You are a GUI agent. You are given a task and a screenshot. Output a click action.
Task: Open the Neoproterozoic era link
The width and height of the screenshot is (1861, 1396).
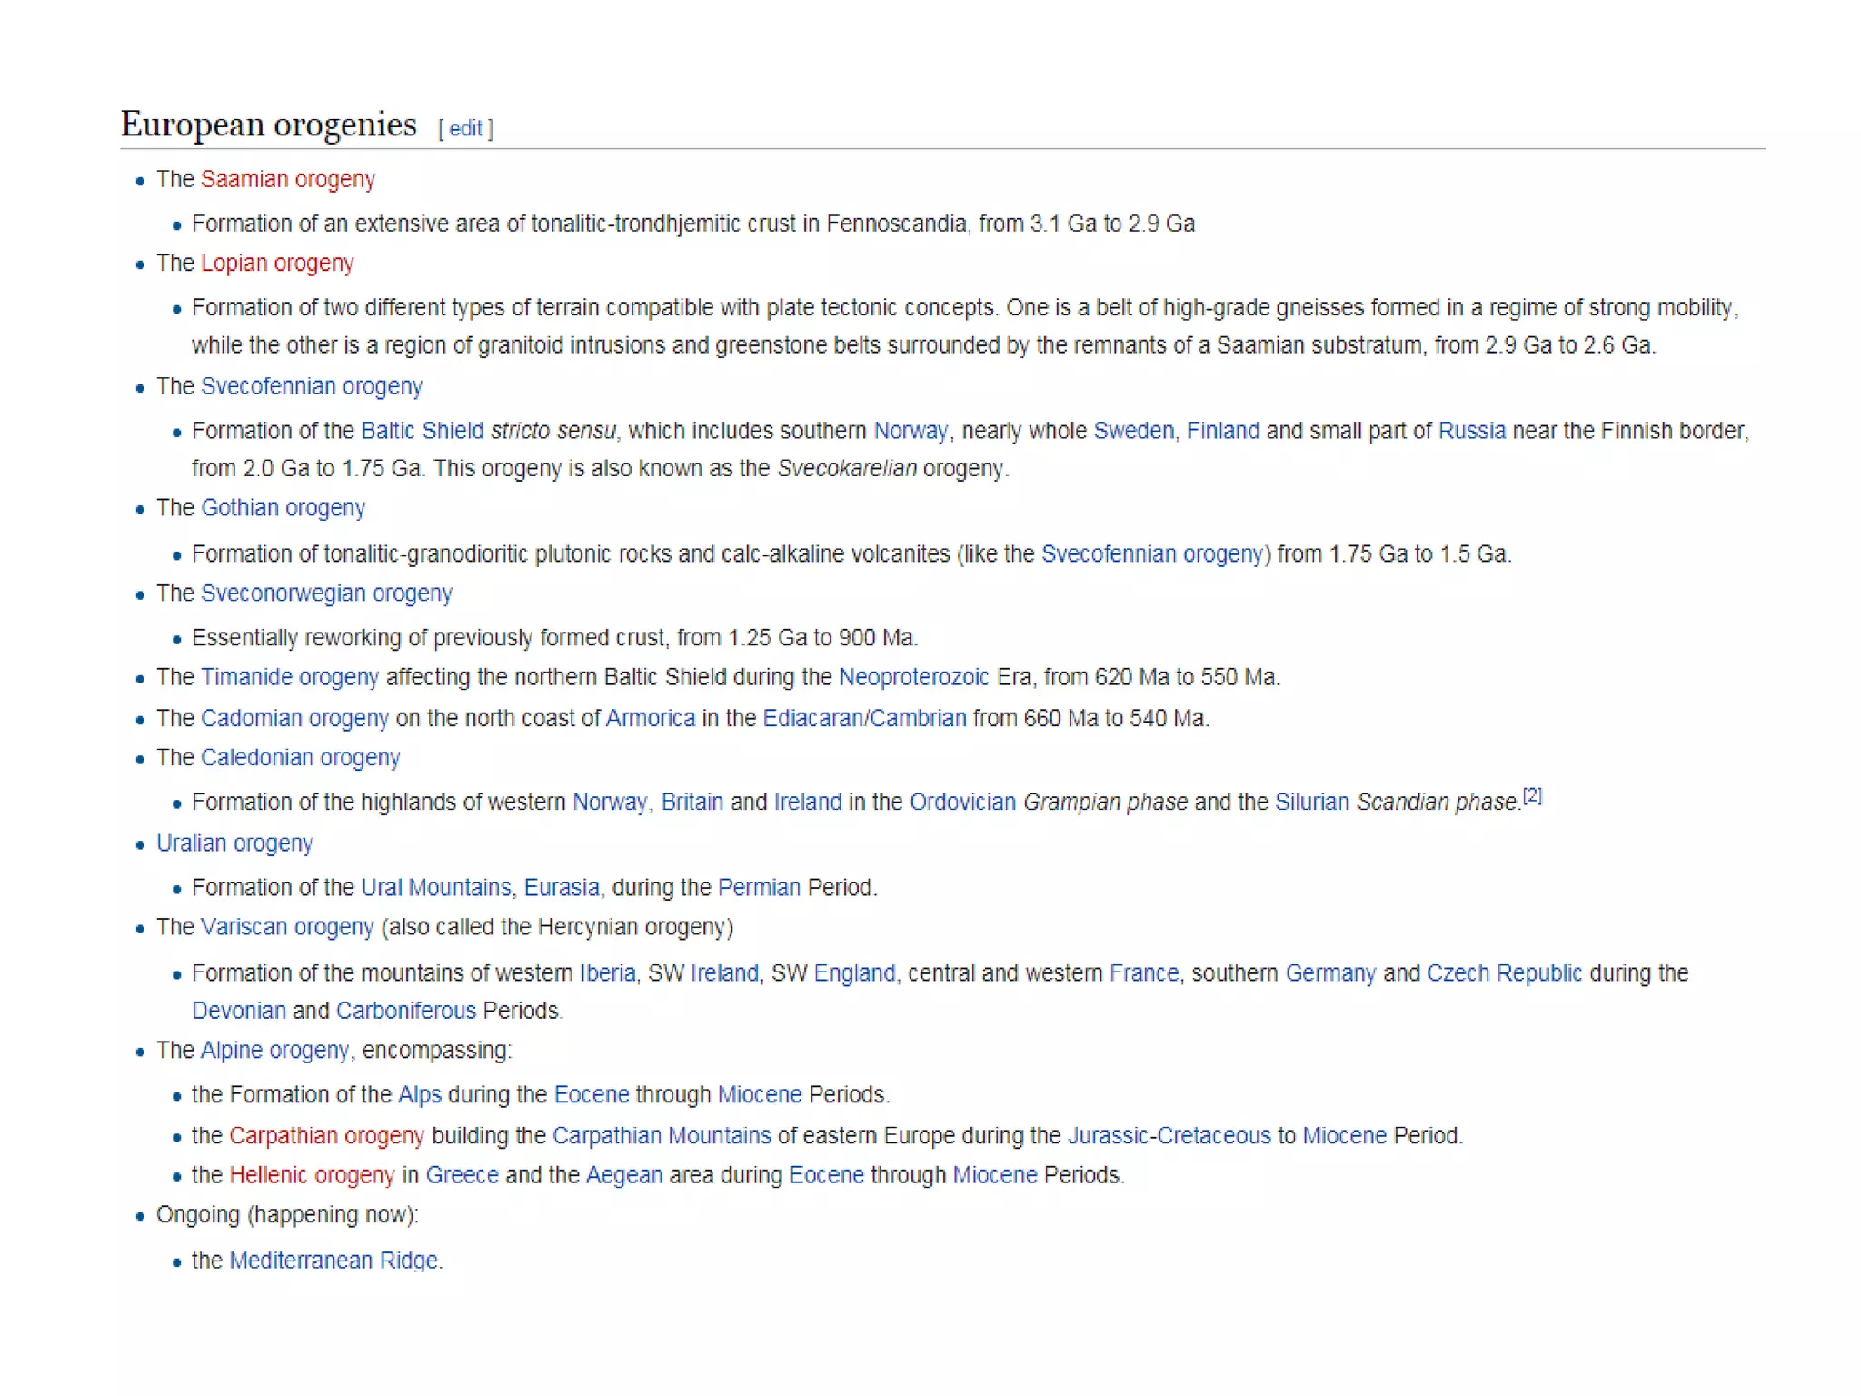913,677
